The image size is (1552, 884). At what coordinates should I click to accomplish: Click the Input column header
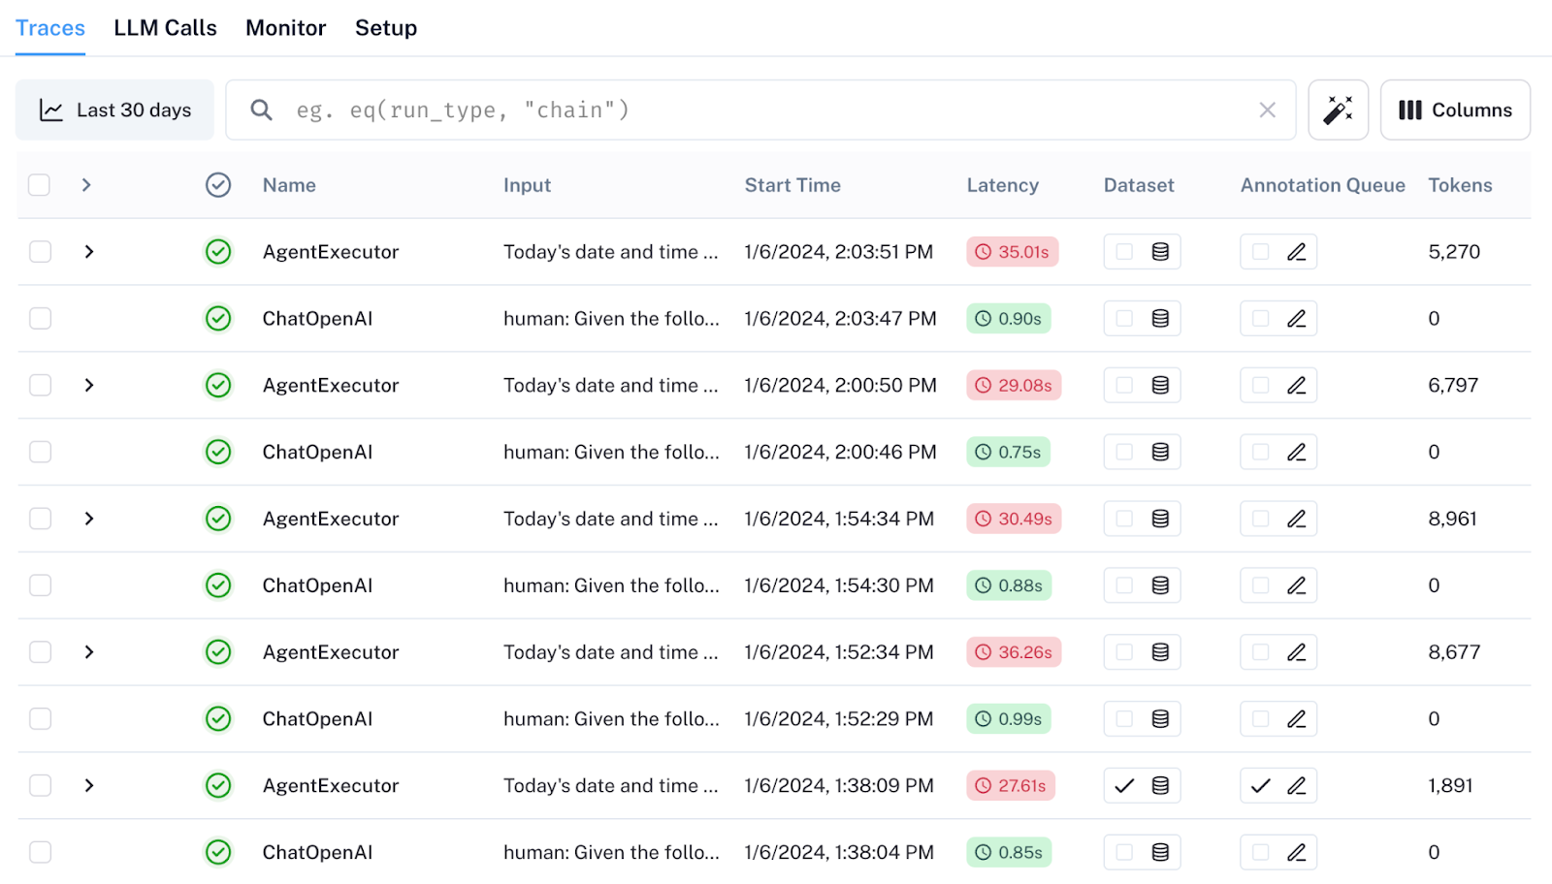527,185
